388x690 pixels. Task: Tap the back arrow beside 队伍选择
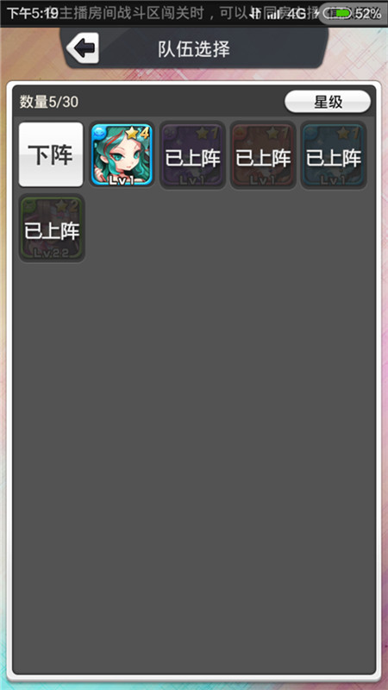[x=83, y=48]
